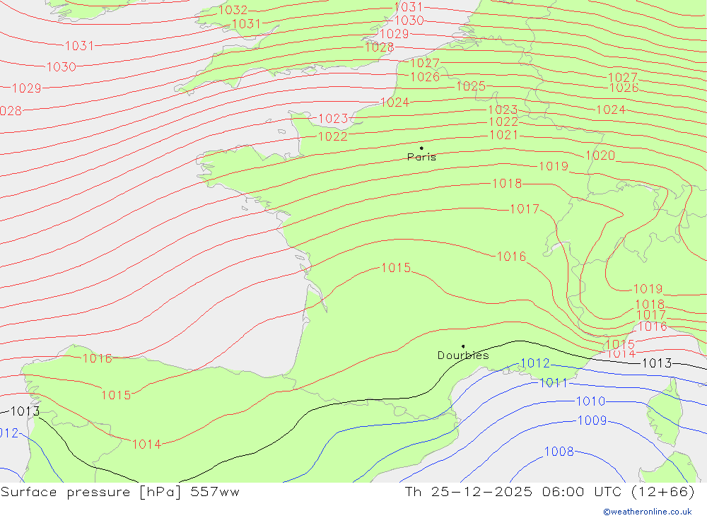The width and height of the screenshot is (707, 518).
Task: Click the 'Surface pressure [hPa] 557ww' caption
Action: click(120, 492)
